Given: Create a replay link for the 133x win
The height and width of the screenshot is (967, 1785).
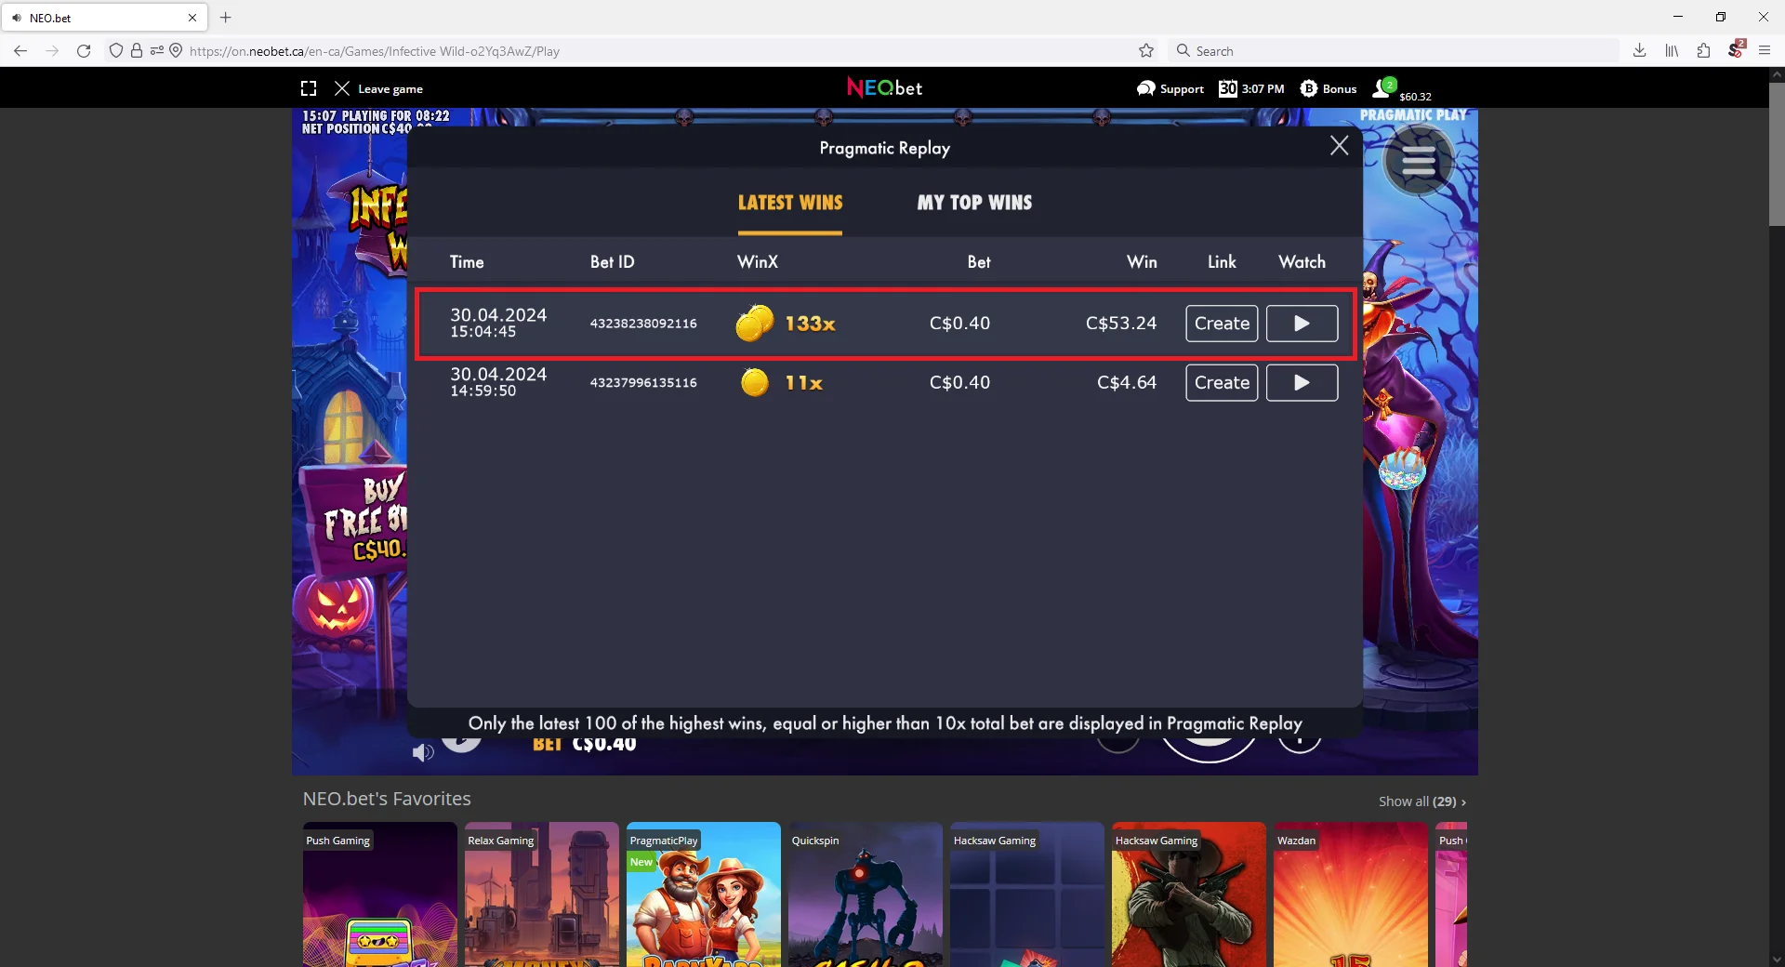Looking at the screenshot, I should (1222, 324).
